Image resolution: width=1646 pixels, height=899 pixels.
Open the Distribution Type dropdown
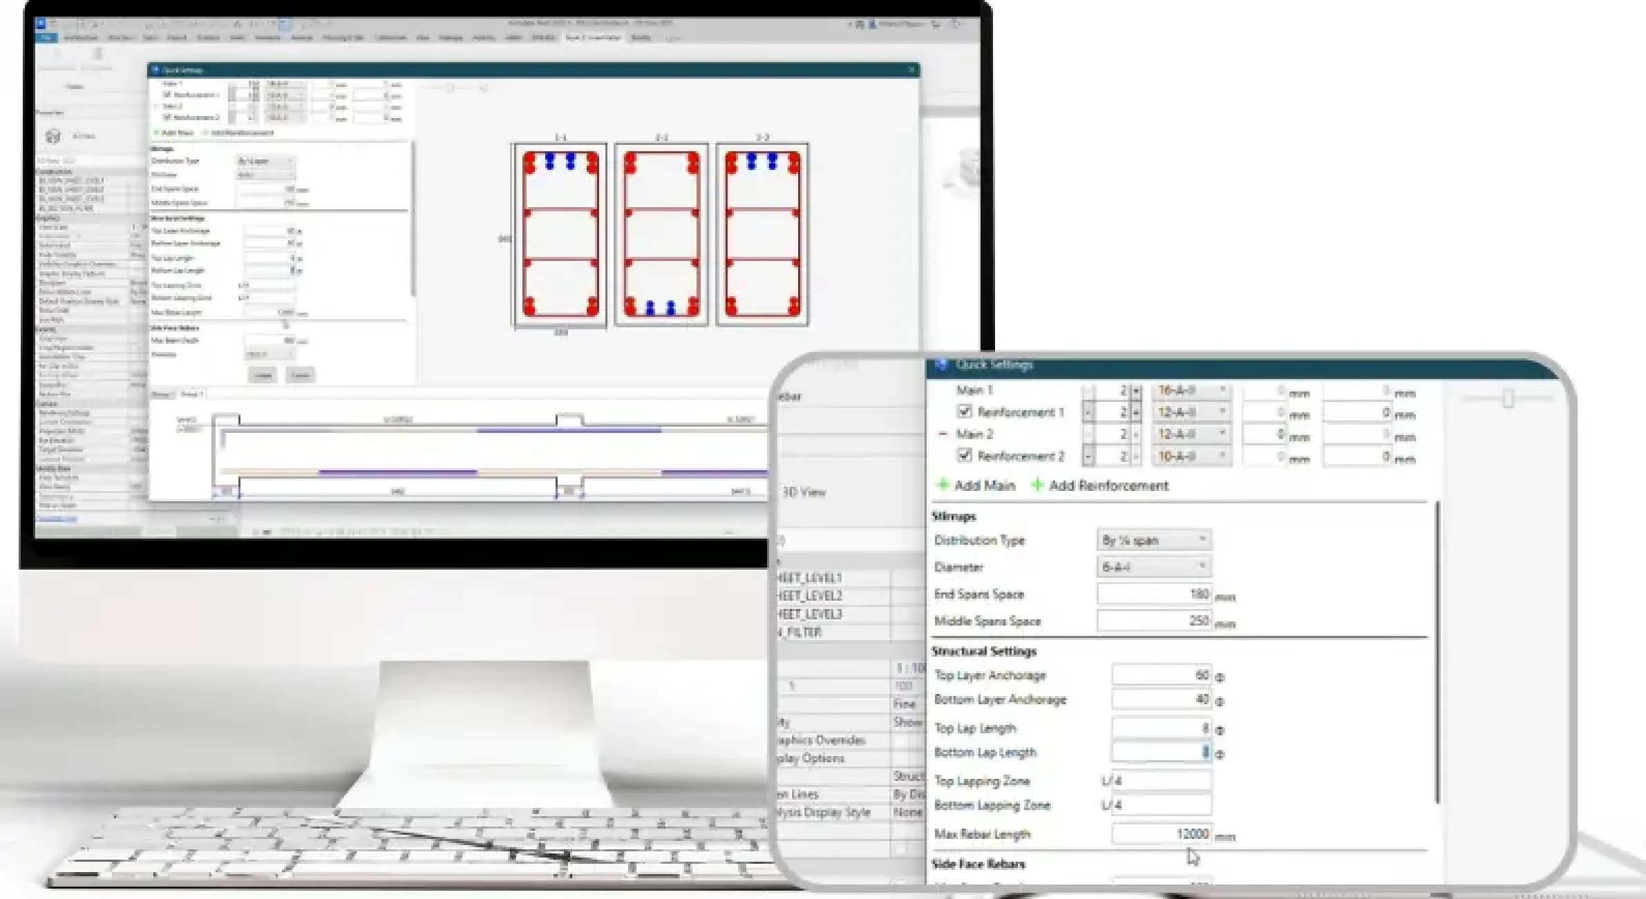1153,540
